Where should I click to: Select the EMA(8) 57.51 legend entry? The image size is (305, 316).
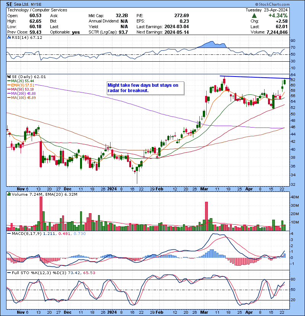(x=21, y=85)
